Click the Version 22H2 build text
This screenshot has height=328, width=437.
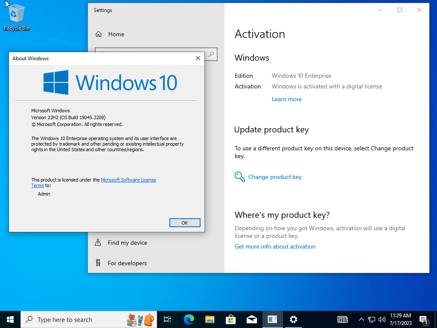[68, 117]
